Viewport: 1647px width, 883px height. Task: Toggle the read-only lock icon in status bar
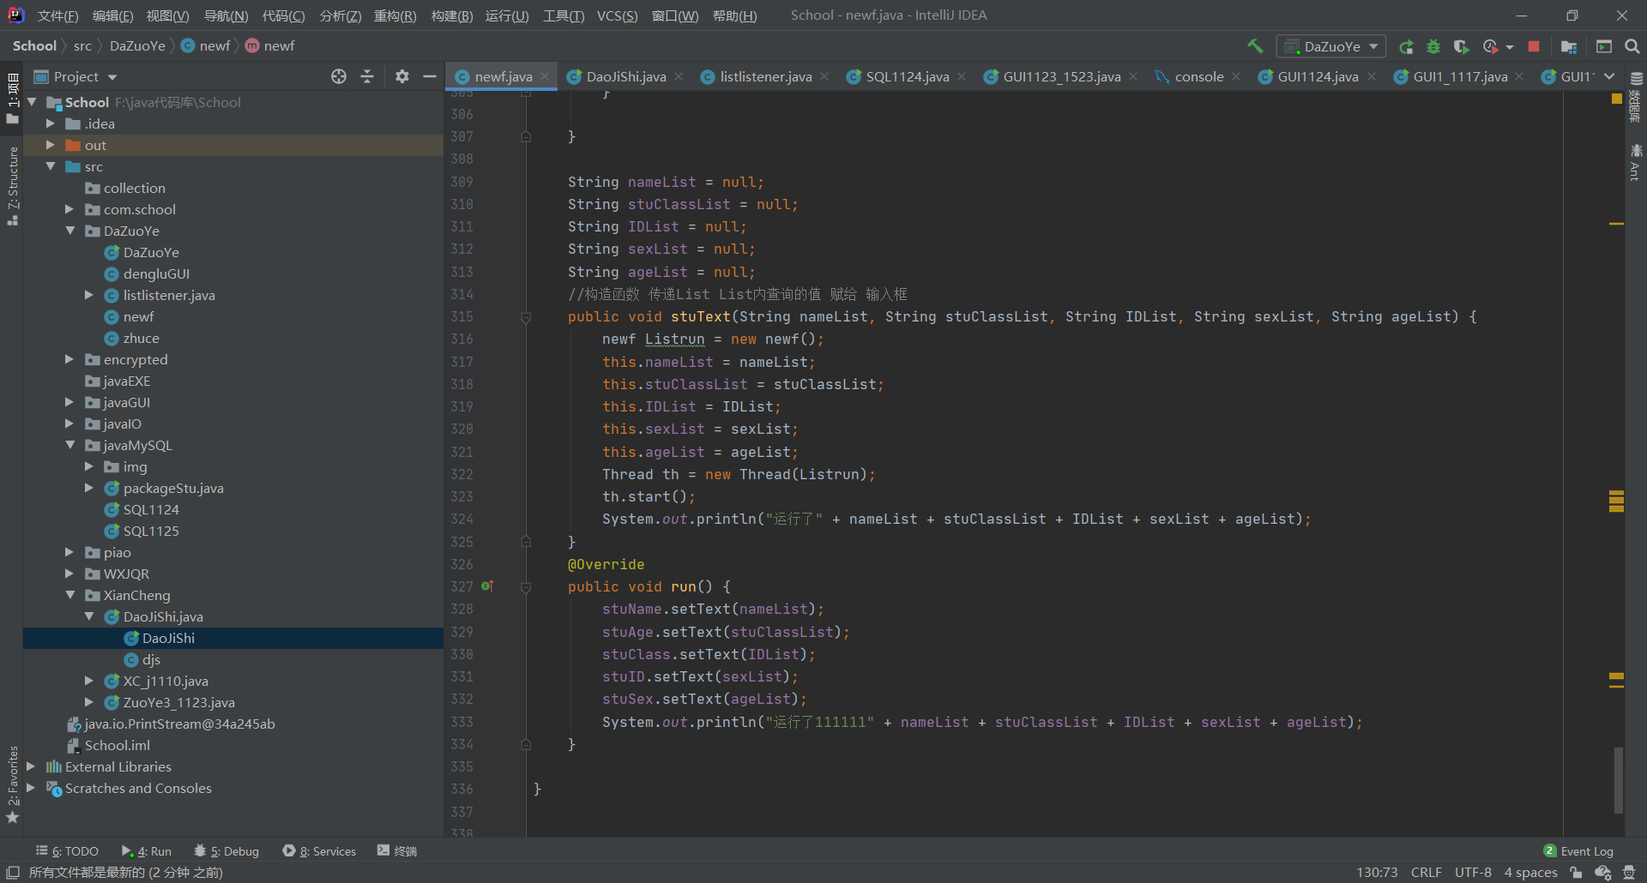pos(1576,873)
